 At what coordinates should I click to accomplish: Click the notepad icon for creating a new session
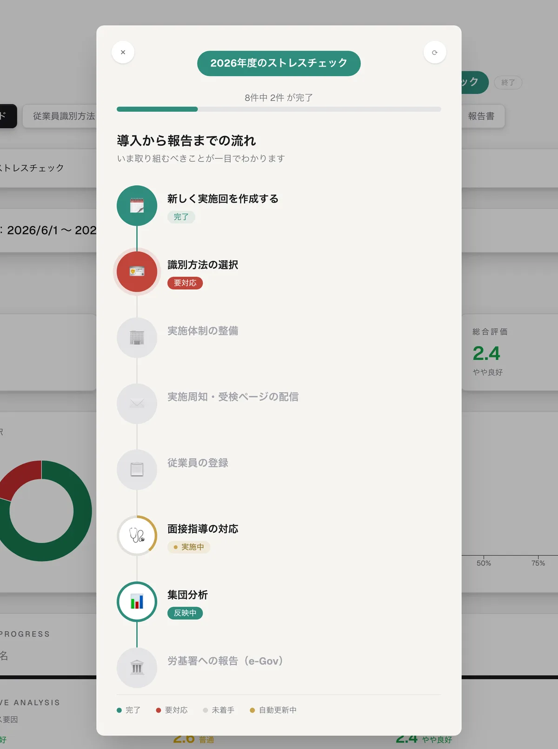(x=137, y=206)
